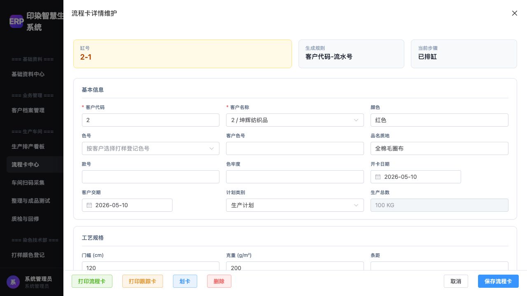Click the 客户交期 date field
This screenshot has width=527, height=296.
click(x=127, y=205)
